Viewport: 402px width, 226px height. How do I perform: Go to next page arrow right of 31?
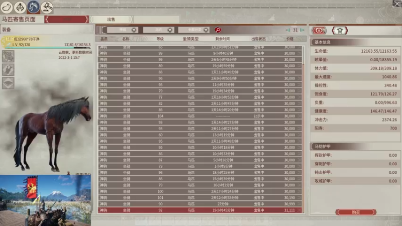[303, 30]
